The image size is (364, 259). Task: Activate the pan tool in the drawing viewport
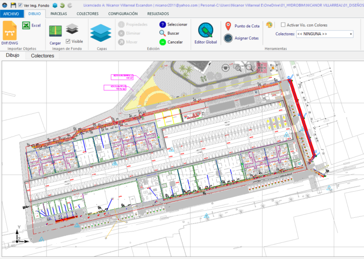coord(261,67)
